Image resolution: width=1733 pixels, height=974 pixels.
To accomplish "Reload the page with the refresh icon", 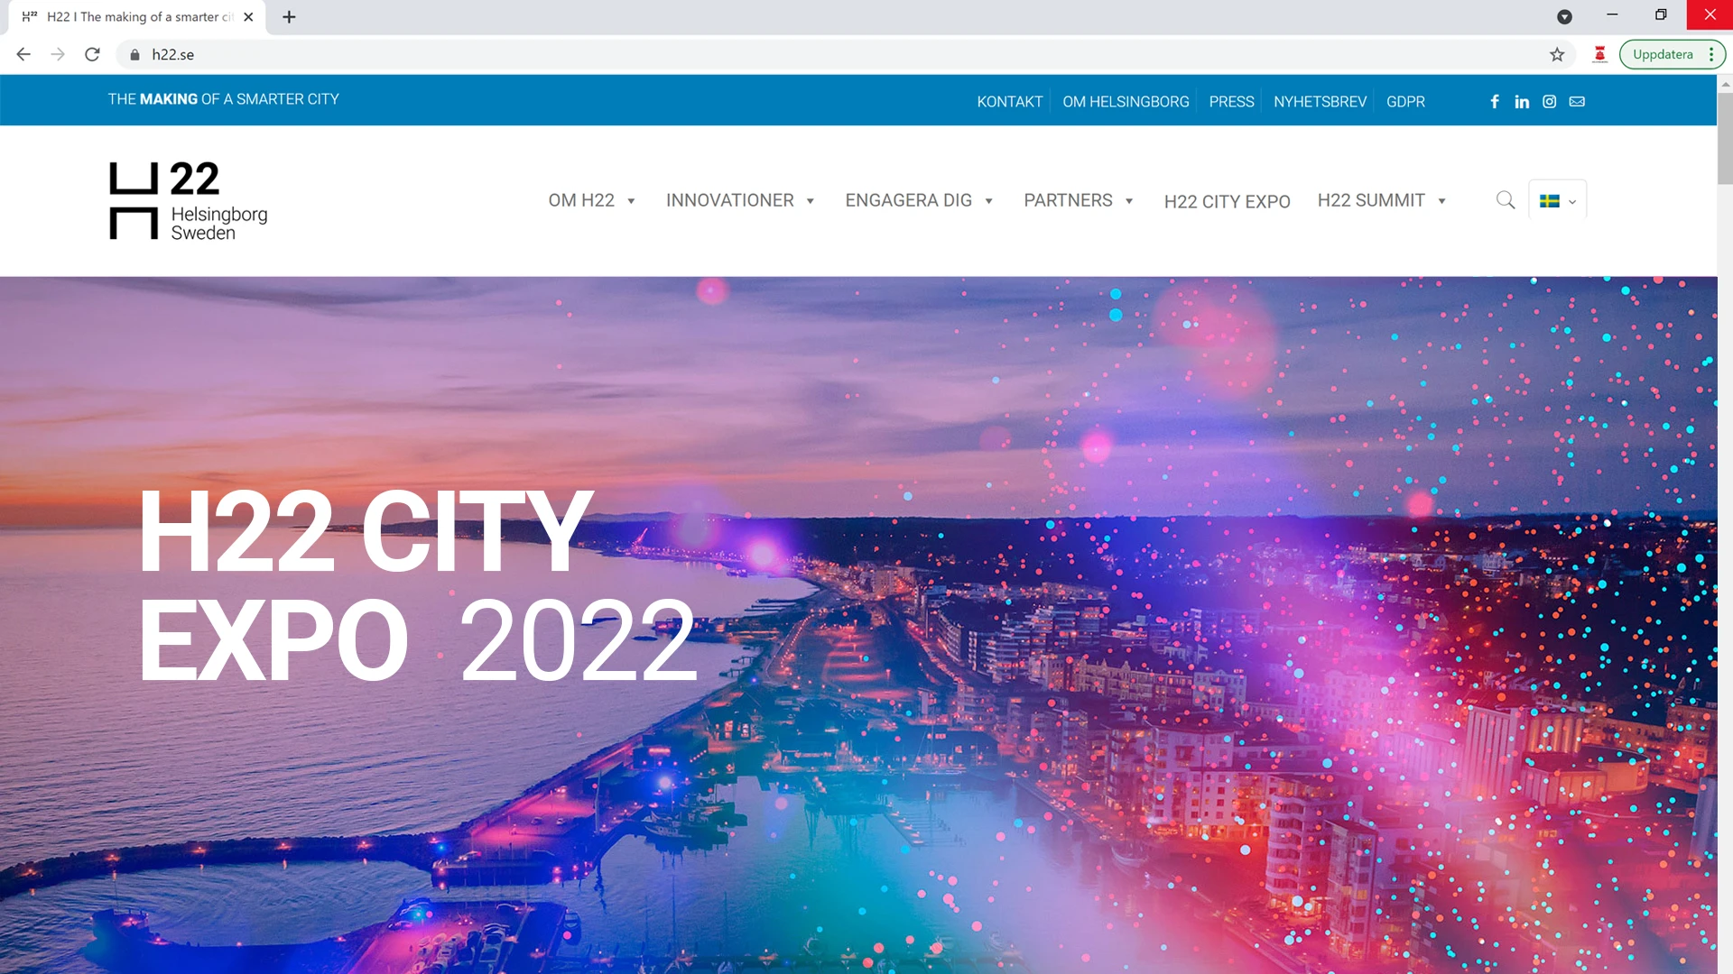I will point(92,54).
